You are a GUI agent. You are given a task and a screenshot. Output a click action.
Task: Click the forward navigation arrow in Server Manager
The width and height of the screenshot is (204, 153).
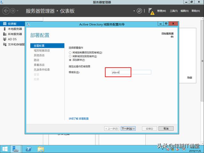tap(13, 11)
